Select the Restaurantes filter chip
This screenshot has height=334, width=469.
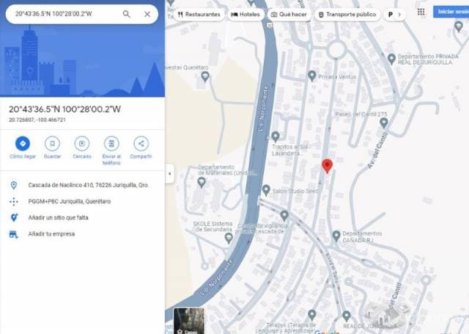coord(199,15)
